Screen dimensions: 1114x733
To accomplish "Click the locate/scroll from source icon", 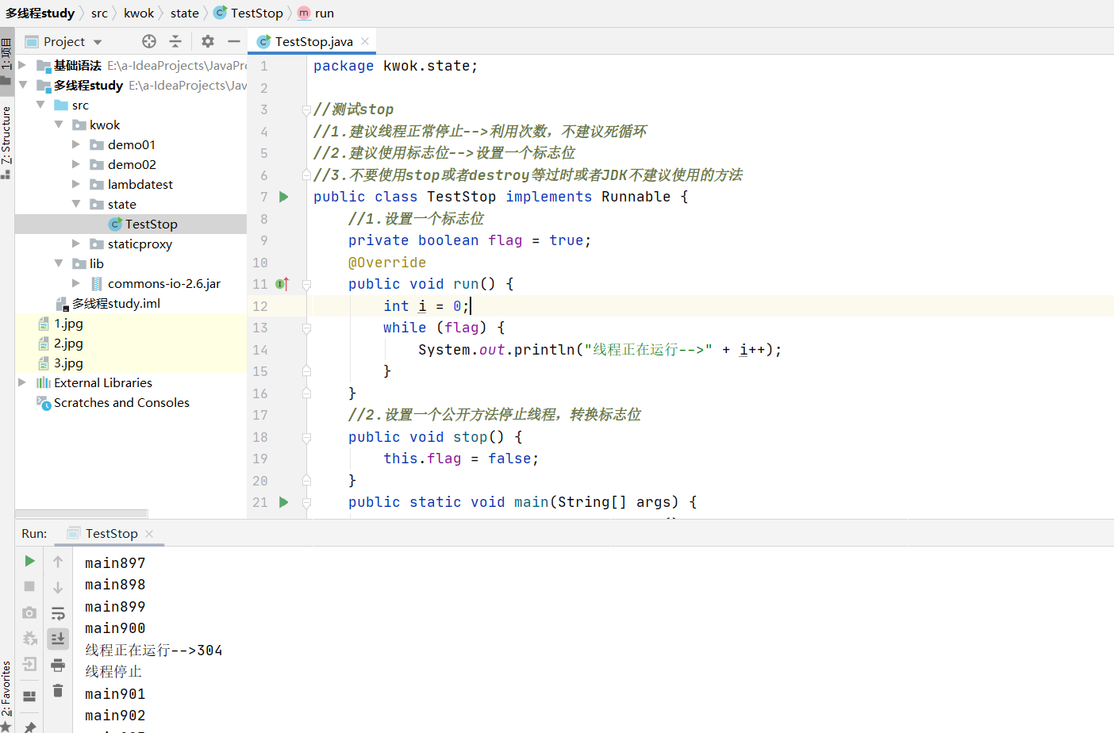I will [x=149, y=41].
